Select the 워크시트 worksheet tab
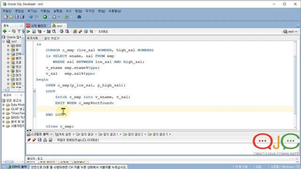The image size is (301, 169). pos(32,38)
